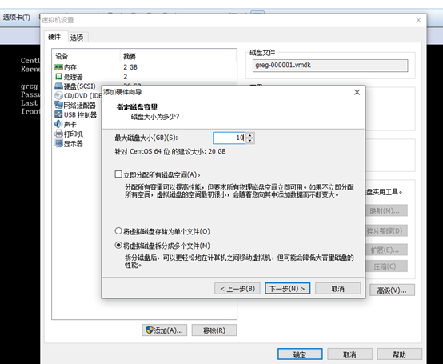Click the greg-000001.vmdk disk file field
443x364 pixels.
click(x=330, y=66)
